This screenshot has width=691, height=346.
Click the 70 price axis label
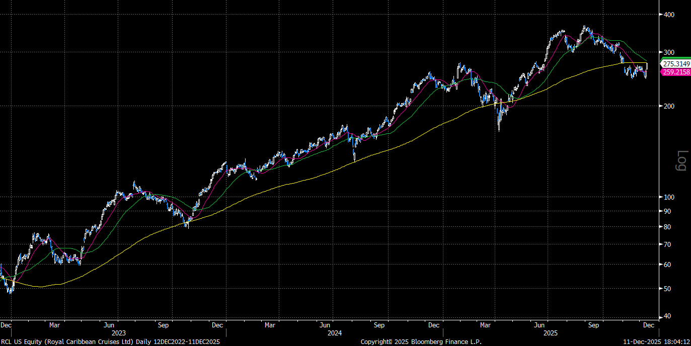(667, 244)
